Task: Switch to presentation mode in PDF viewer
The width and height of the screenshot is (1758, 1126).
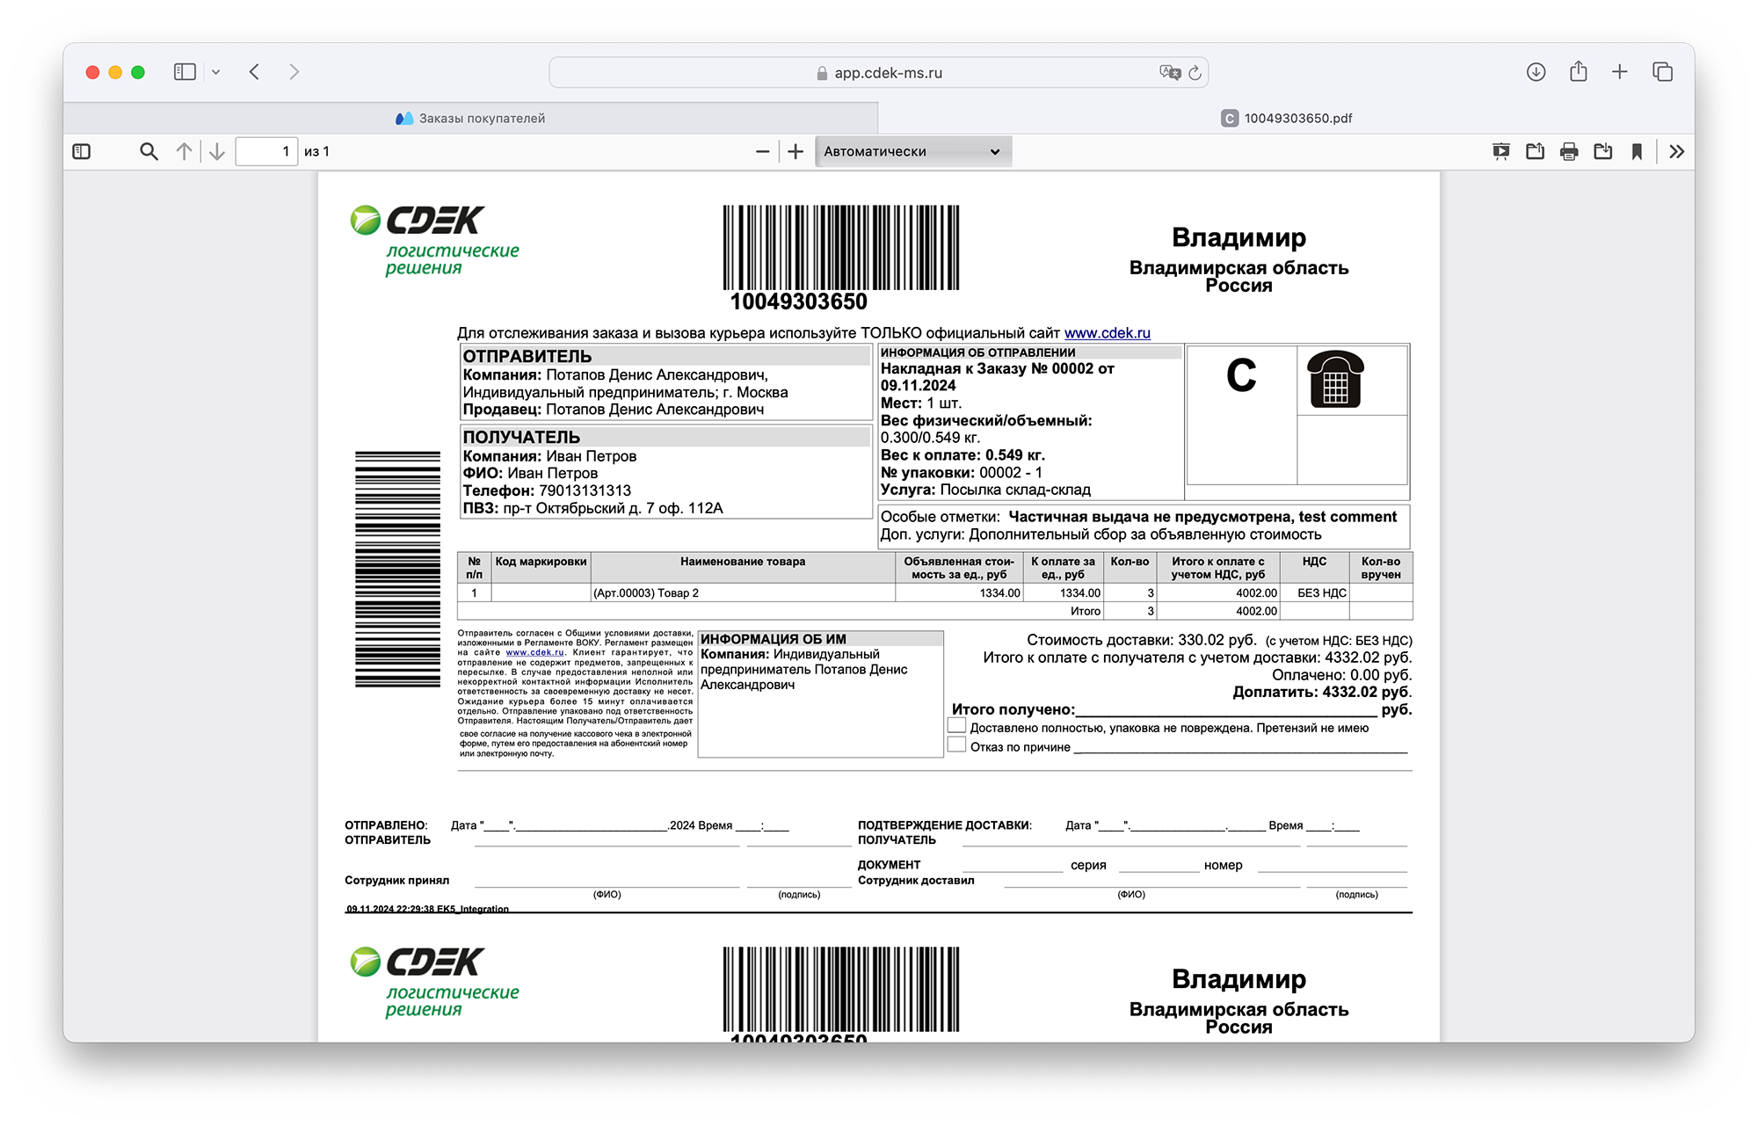Action: 1500,151
